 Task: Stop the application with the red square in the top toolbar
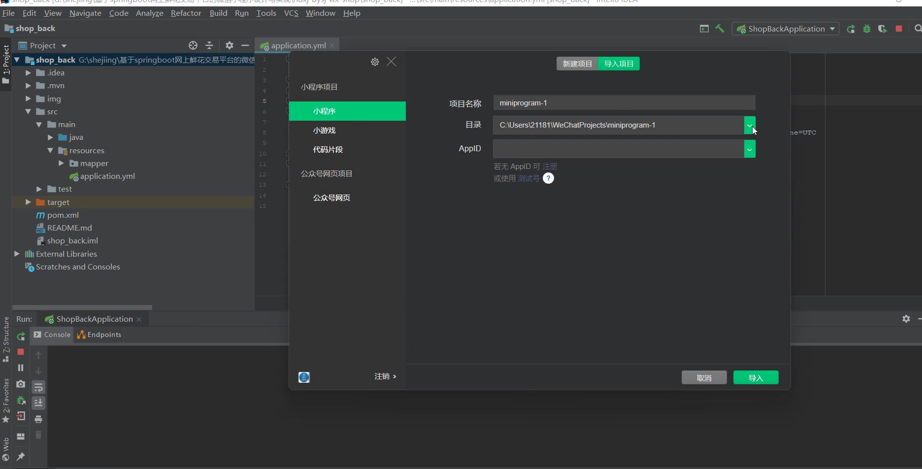point(899,29)
